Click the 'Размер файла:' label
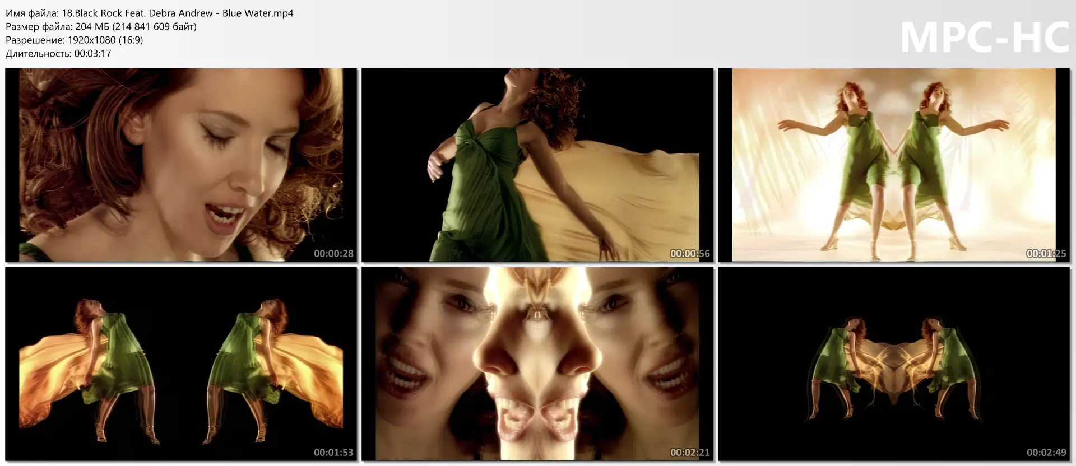This screenshot has height=466, width=1076. 39,26
